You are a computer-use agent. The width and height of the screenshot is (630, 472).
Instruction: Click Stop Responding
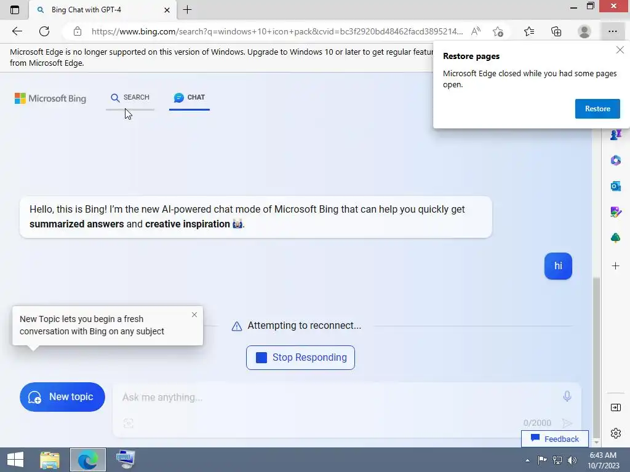[300, 358]
